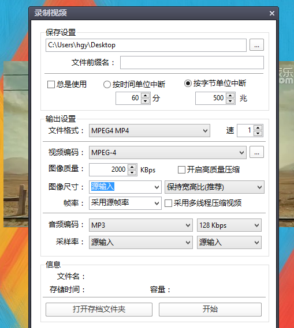Open the 帧率 采用源帧率 dropdown
This screenshot has width=294, height=328.
125,203
